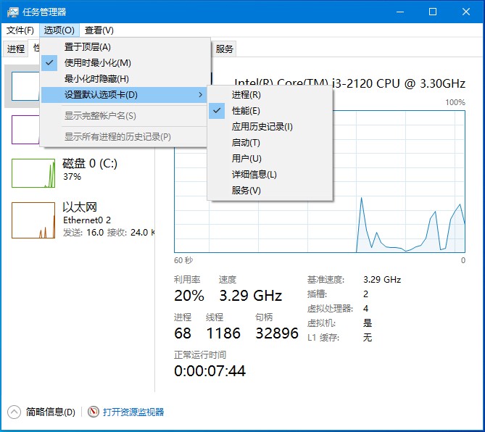Choose 应用历史记录(I) as default tab
Screen dimensions: 485x432
pos(262,127)
